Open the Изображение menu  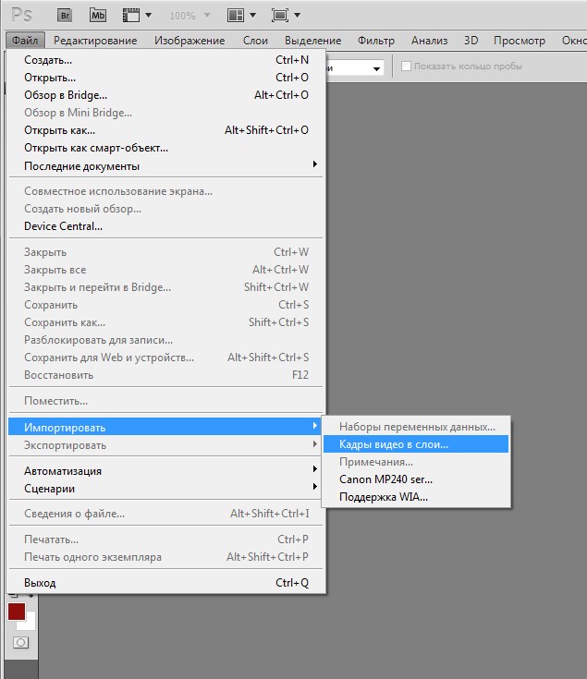[x=190, y=41]
